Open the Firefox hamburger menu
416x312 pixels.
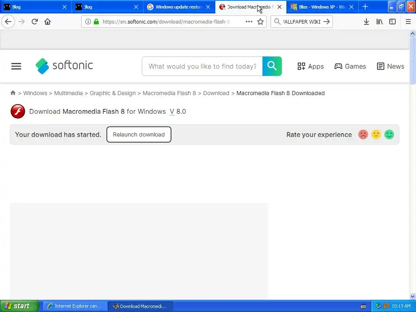[408, 22]
